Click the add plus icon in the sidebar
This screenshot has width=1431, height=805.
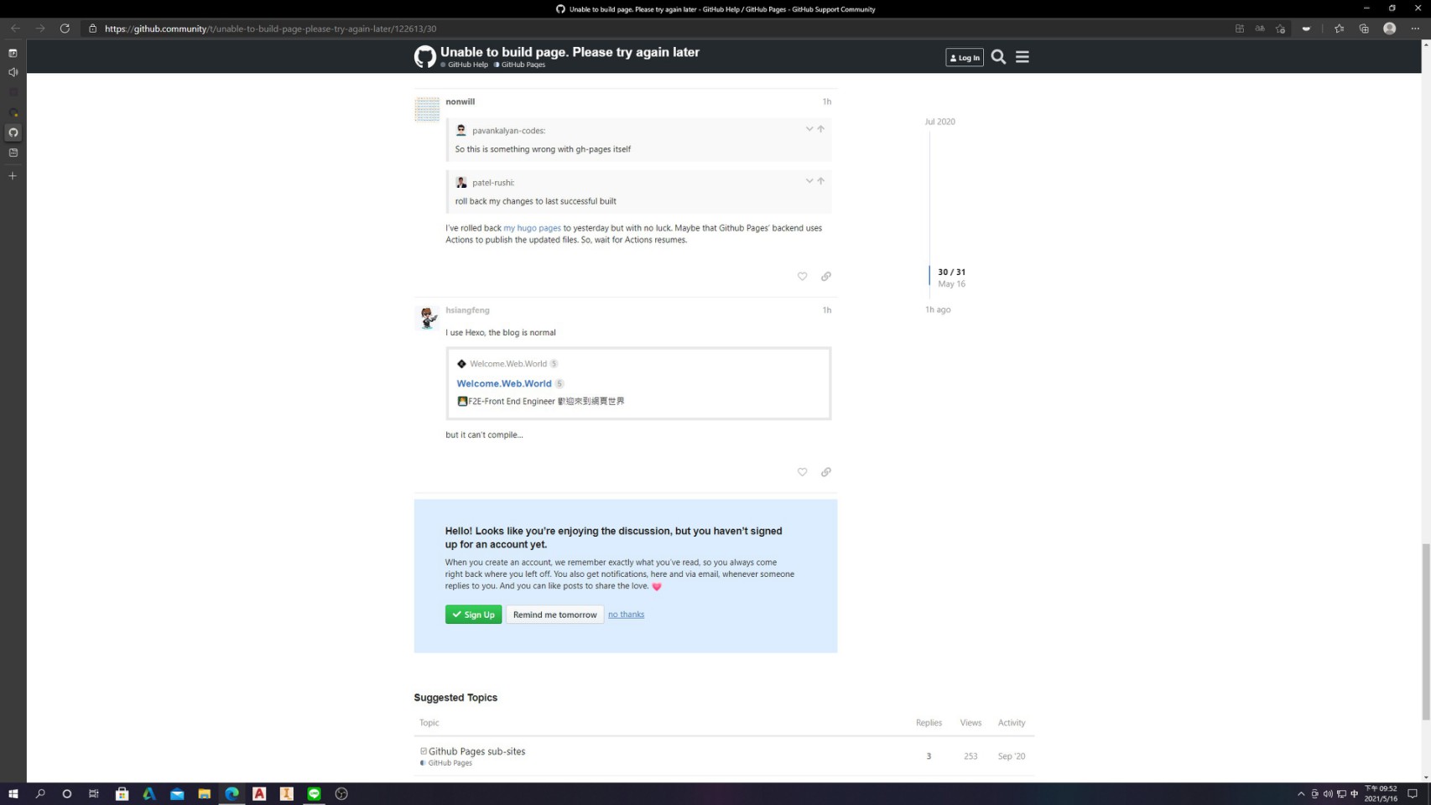pos(13,176)
